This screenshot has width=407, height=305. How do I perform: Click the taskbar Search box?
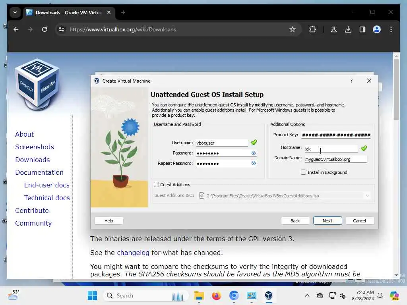146,295
